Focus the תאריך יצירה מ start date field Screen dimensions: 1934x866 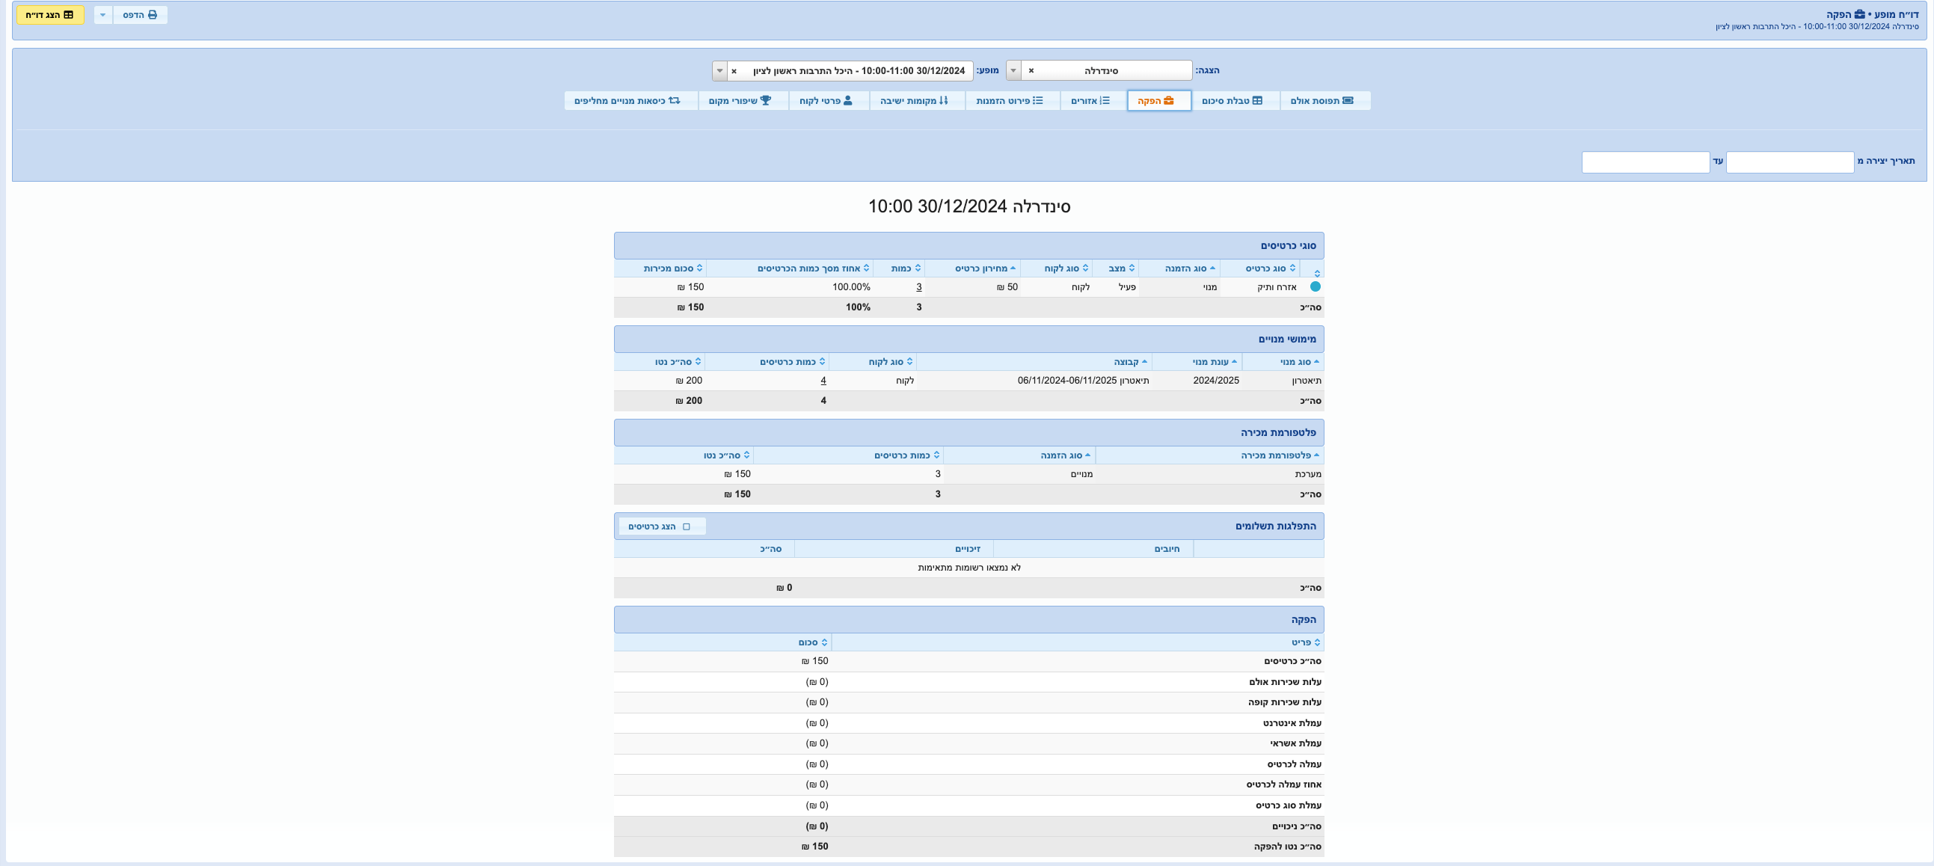[1790, 162]
